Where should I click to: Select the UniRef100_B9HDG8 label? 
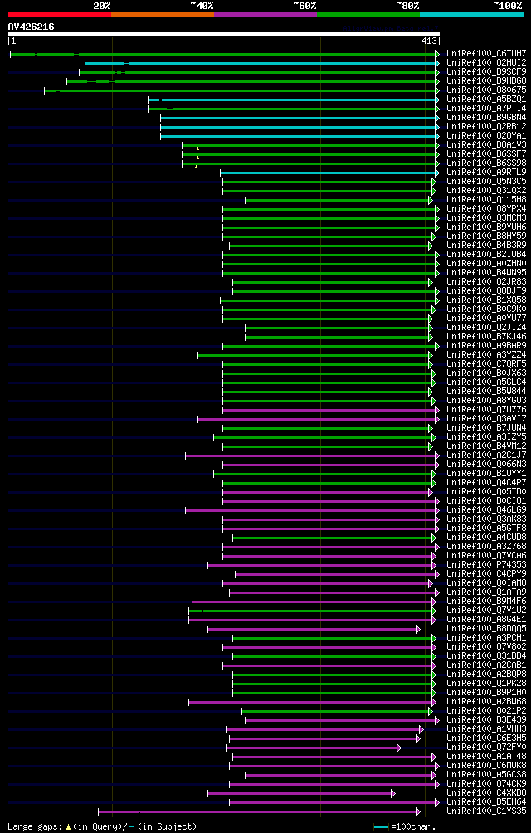click(486, 80)
